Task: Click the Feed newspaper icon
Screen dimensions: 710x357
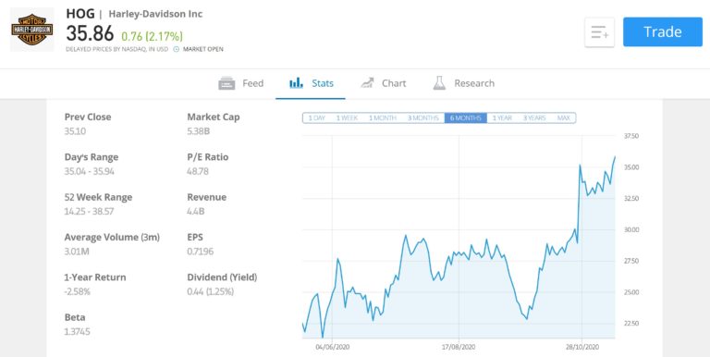Action: click(226, 83)
